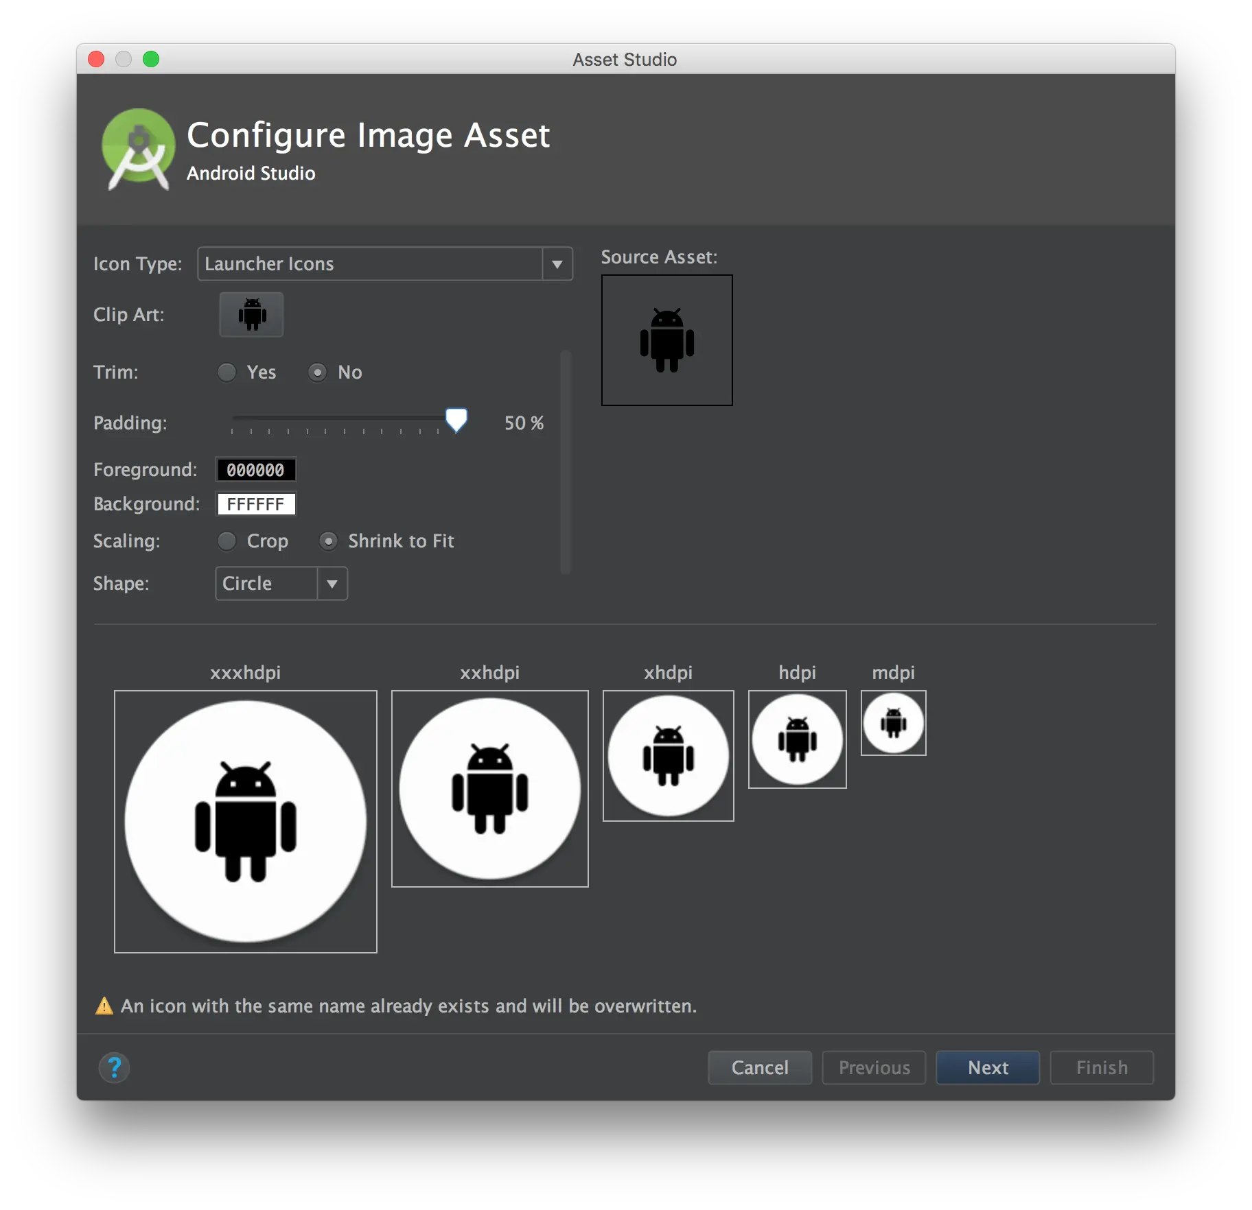Image resolution: width=1252 pixels, height=1210 pixels.
Task: Open the Shape dropdown arrow
Action: [x=332, y=584]
